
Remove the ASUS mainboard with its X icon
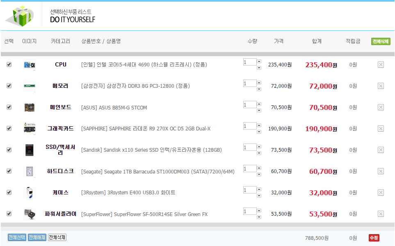(381, 107)
